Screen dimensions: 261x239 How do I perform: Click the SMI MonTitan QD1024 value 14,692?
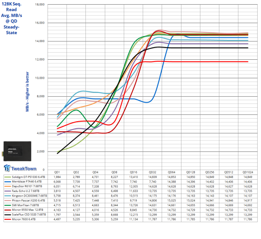[x=248, y=205]
